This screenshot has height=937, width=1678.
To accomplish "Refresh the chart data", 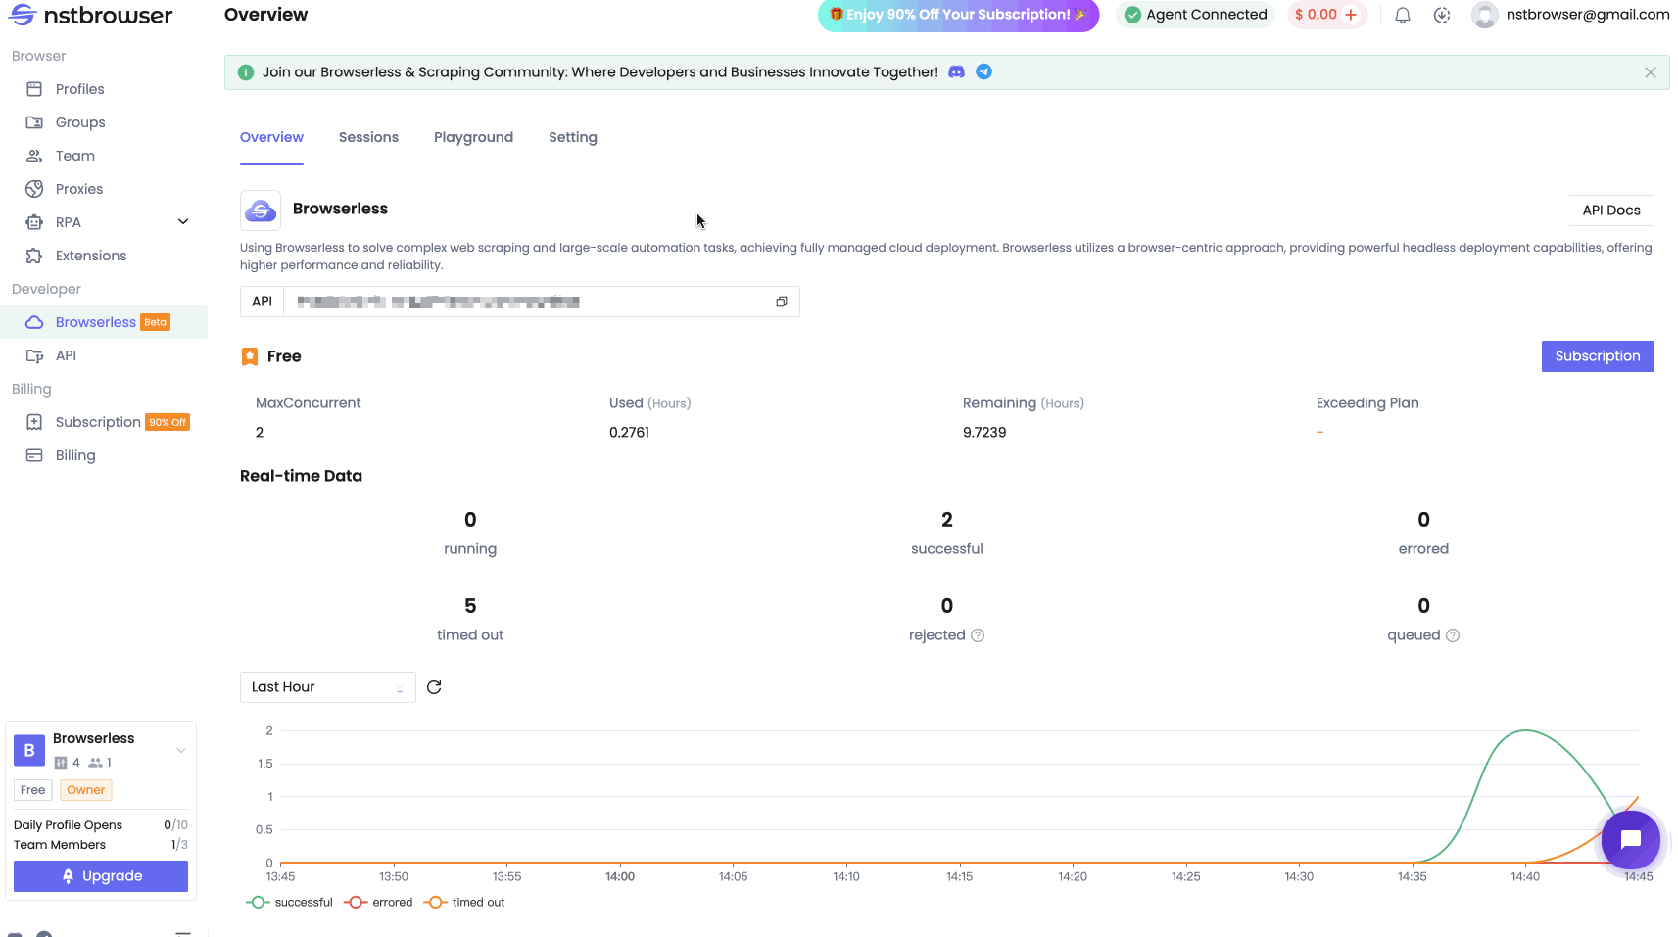I will [x=434, y=687].
